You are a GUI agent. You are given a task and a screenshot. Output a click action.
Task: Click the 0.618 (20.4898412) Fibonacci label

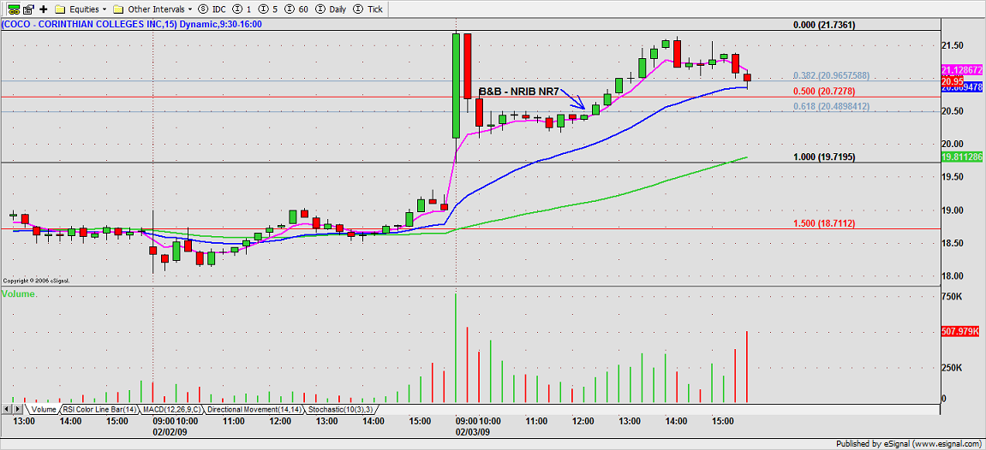coord(831,107)
